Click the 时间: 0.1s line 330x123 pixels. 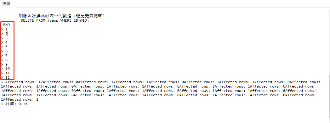[x=14, y=104]
